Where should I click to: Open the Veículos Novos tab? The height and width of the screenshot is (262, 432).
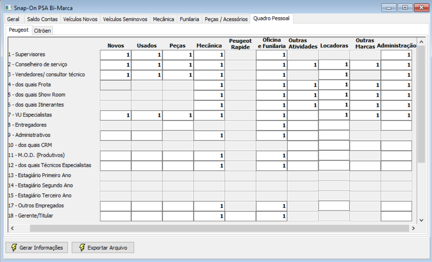[x=80, y=19]
